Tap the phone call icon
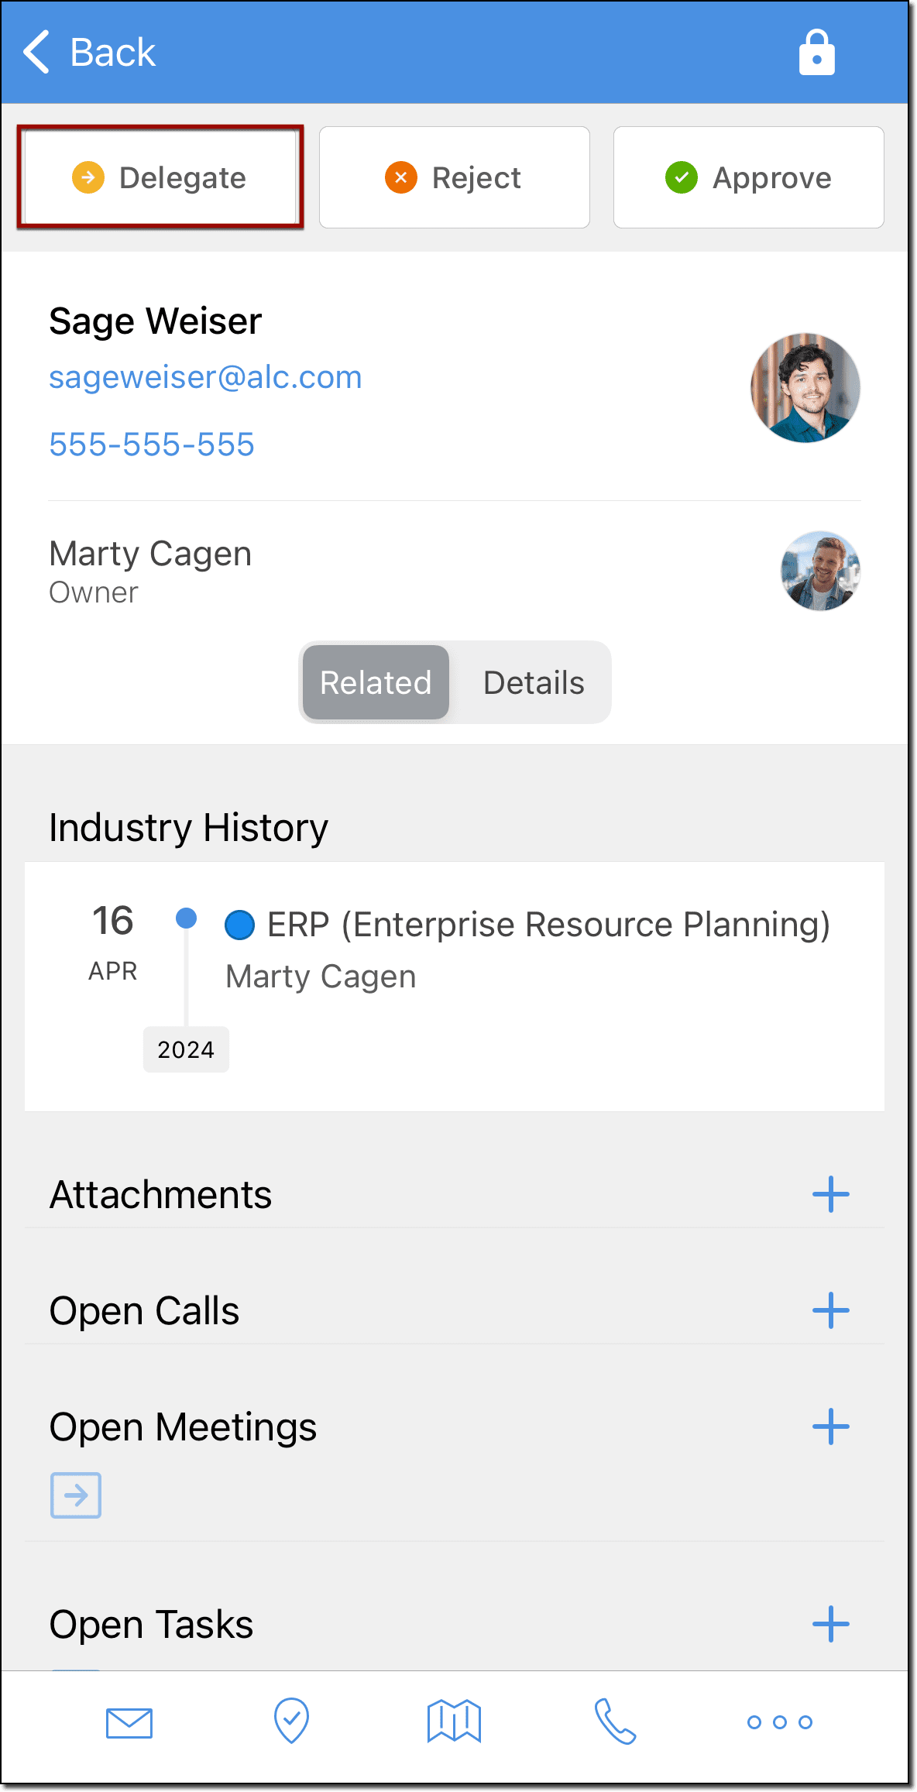 (616, 1721)
